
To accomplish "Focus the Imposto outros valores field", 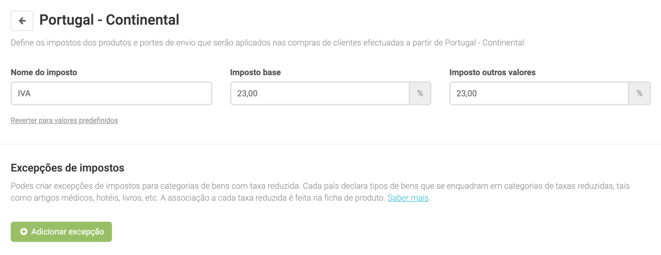I will tap(539, 93).
